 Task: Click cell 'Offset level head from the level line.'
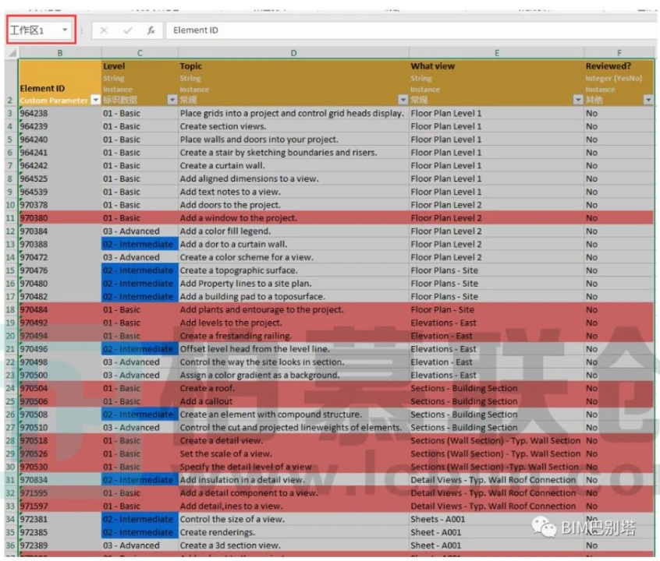(x=293, y=349)
